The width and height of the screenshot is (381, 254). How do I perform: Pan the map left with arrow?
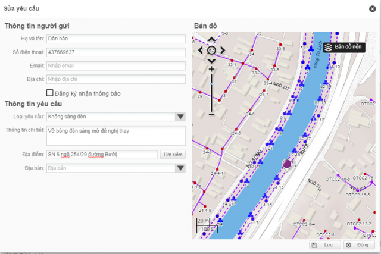(x=201, y=51)
